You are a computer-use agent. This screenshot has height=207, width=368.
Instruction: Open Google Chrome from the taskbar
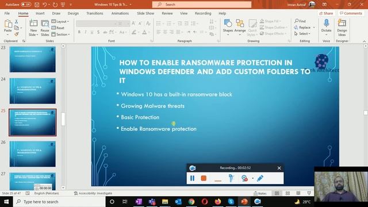(x=191, y=202)
